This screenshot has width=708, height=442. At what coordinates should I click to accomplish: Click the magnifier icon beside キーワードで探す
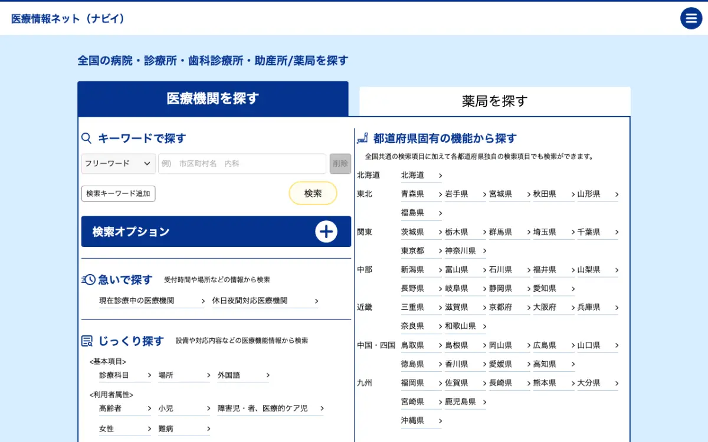click(87, 138)
